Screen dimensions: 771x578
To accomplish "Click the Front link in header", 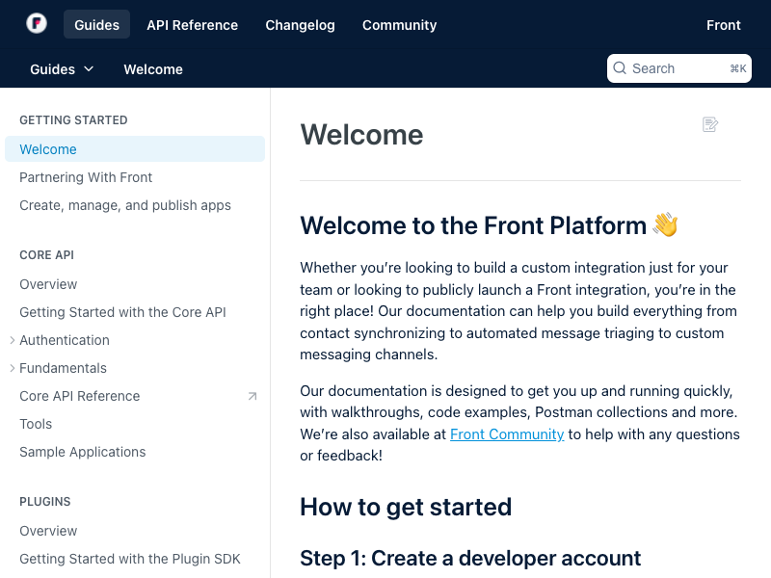I will tap(724, 25).
